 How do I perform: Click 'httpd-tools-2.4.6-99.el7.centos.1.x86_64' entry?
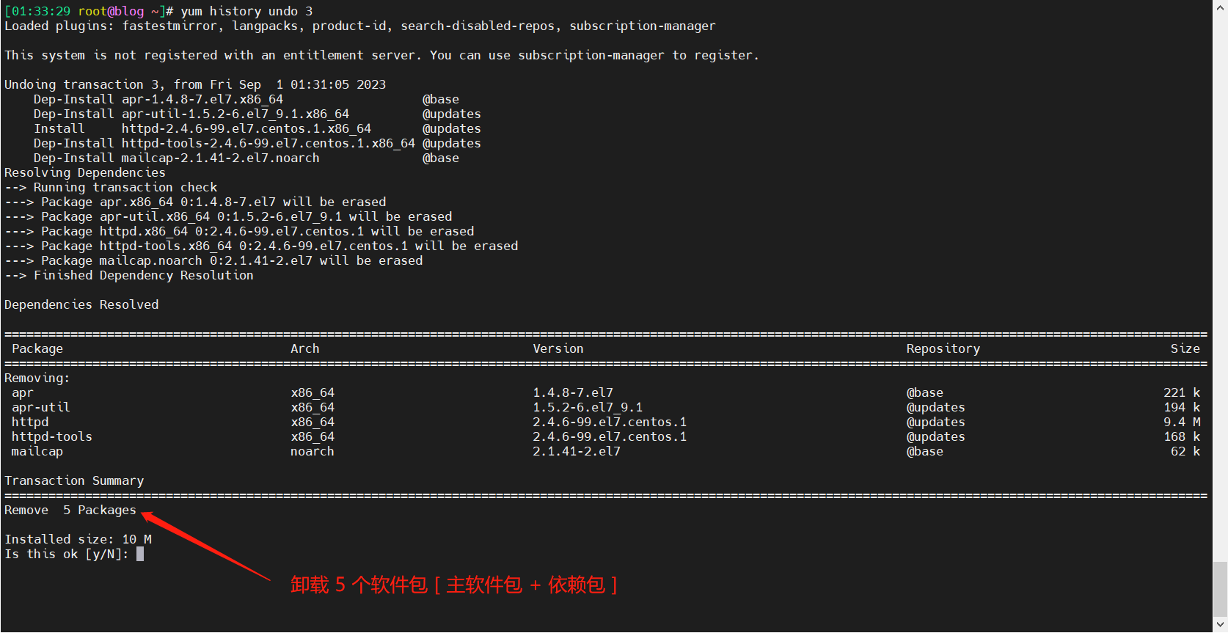click(x=268, y=143)
